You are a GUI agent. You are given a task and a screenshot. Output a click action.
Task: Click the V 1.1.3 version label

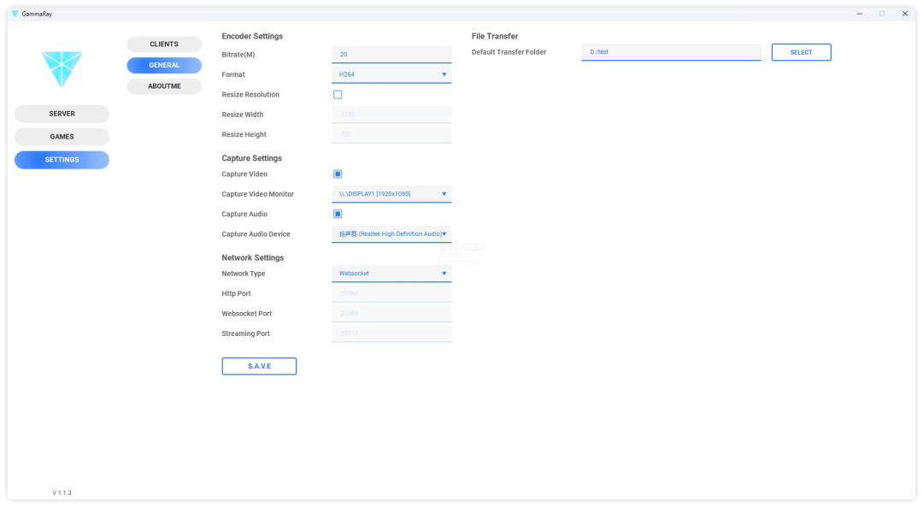point(62,492)
